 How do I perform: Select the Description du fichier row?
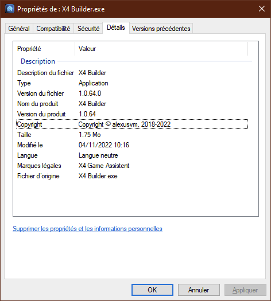pos(132,73)
